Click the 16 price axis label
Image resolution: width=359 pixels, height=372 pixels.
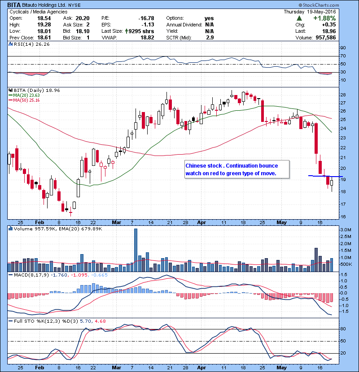click(343, 216)
